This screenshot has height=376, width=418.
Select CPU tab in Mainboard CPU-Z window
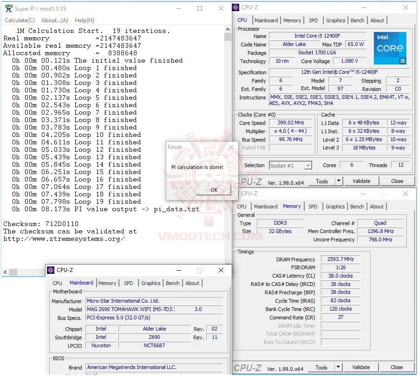[x=57, y=283]
